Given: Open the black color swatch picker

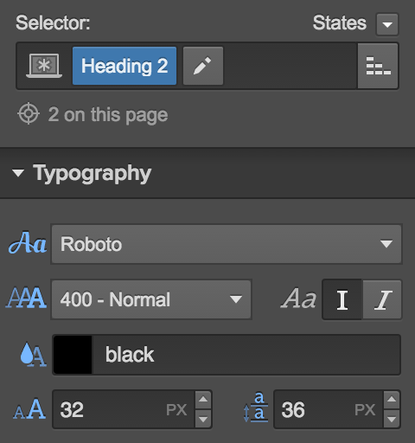Looking at the screenshot, I should 73,355.
